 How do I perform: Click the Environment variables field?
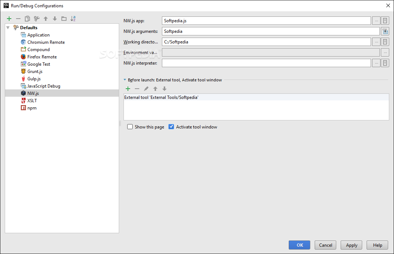(x=270, y=53)
